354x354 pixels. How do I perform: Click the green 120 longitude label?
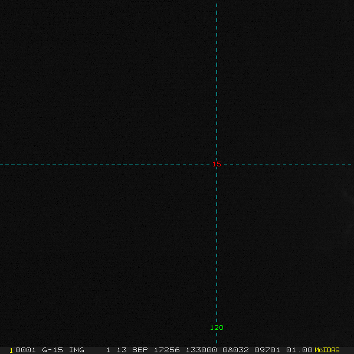pos(217,327)
